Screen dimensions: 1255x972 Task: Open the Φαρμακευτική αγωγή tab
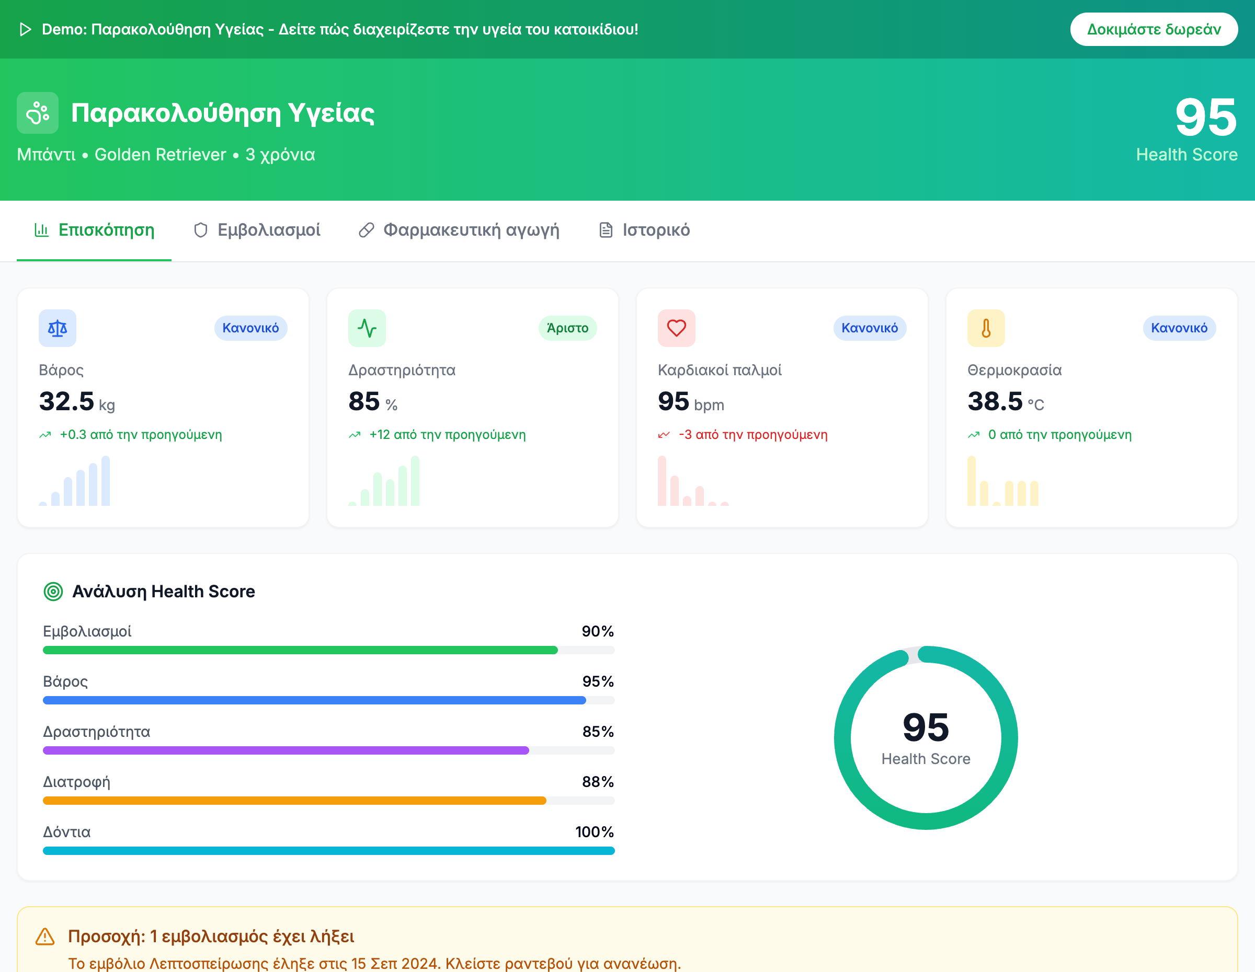coord(459,230)
